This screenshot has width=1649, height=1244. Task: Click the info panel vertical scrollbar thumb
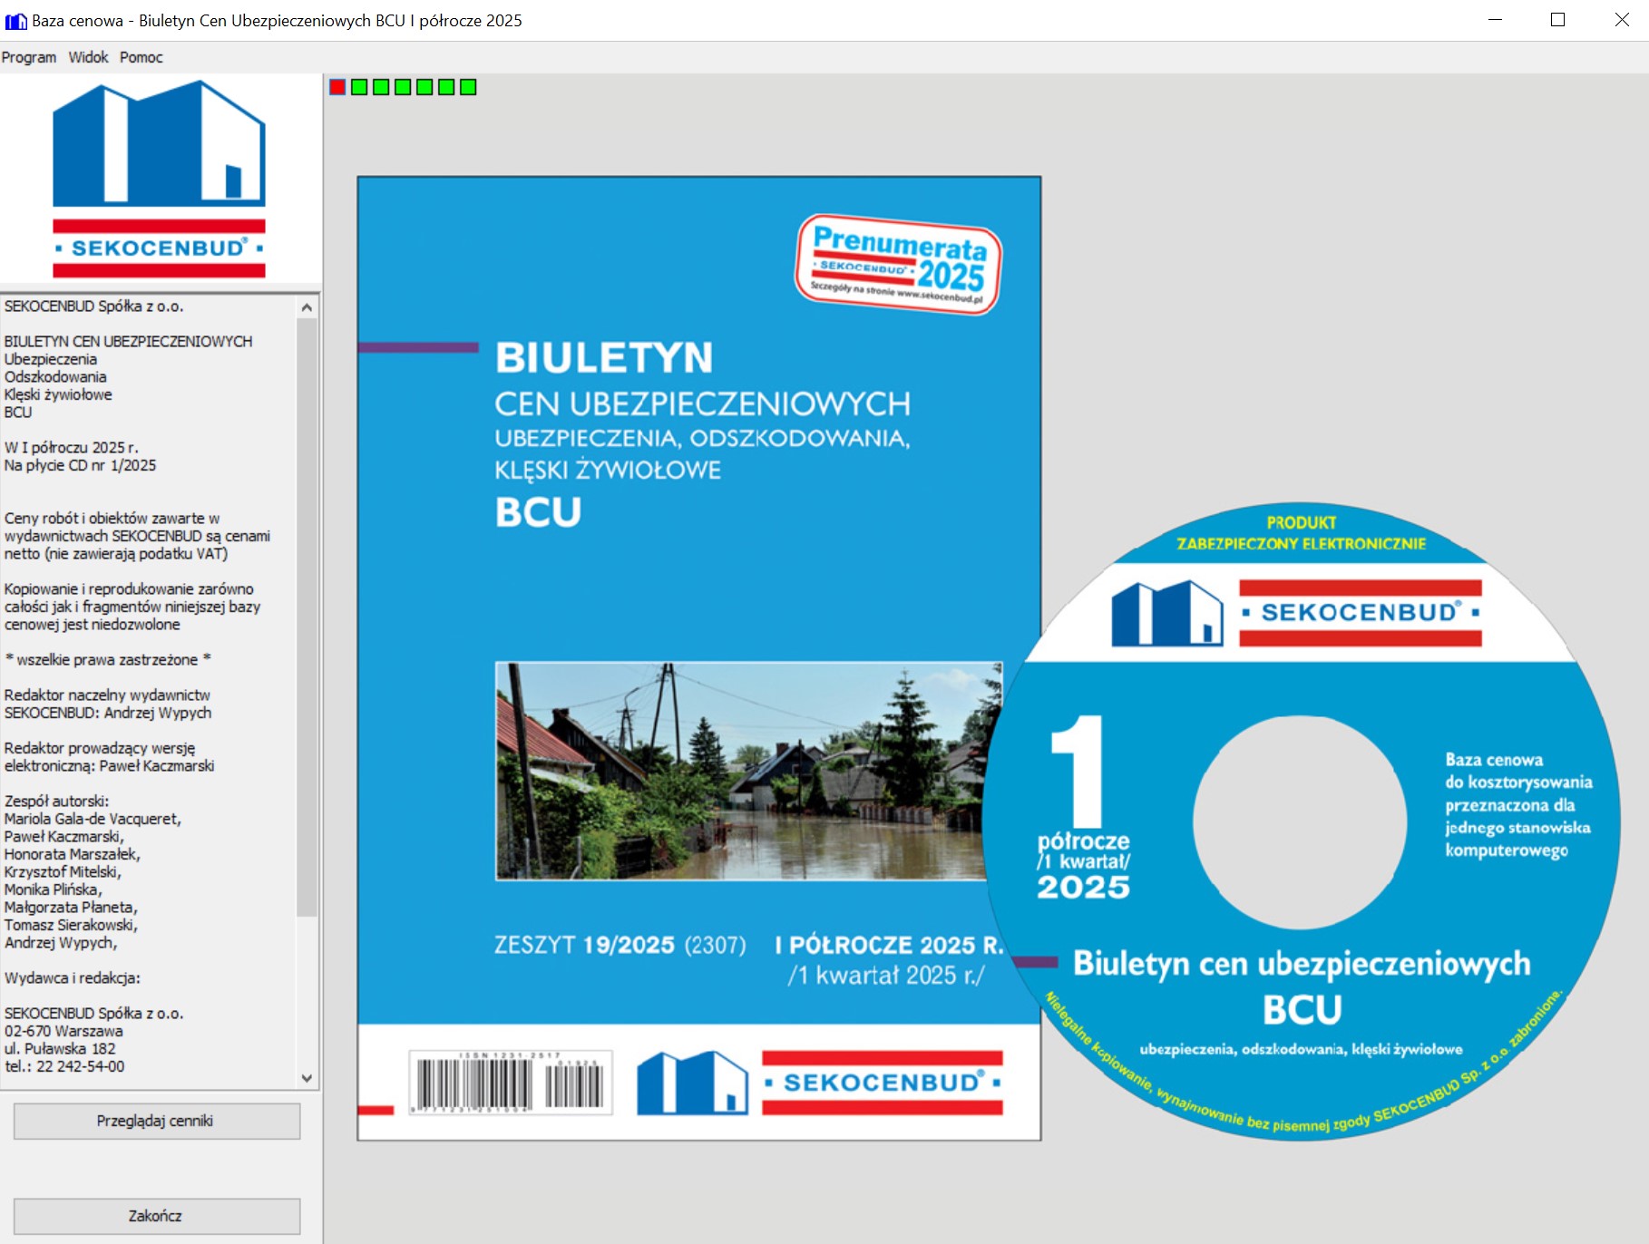307,617
